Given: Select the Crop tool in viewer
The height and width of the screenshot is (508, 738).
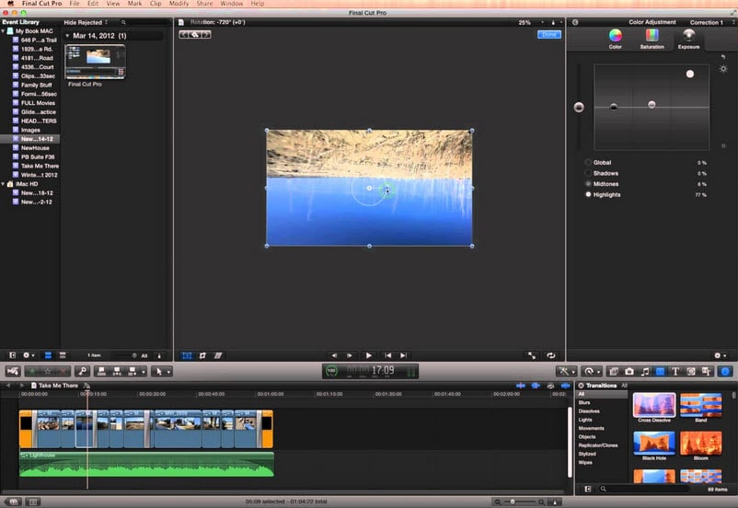Looking at the screenshot, I should (202, 355).
